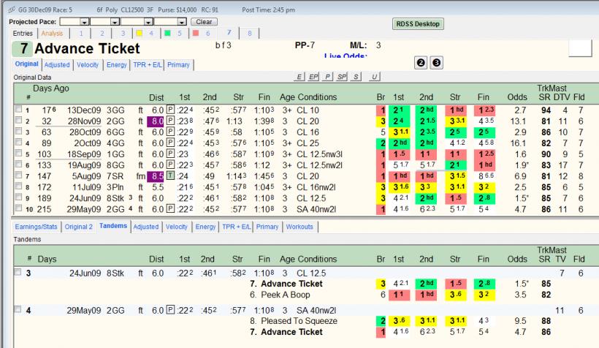Click the yellow color marker on tab 4
The width and height of the screenshot is (599, 348).
pyautogui.click(x=139, y=33)
